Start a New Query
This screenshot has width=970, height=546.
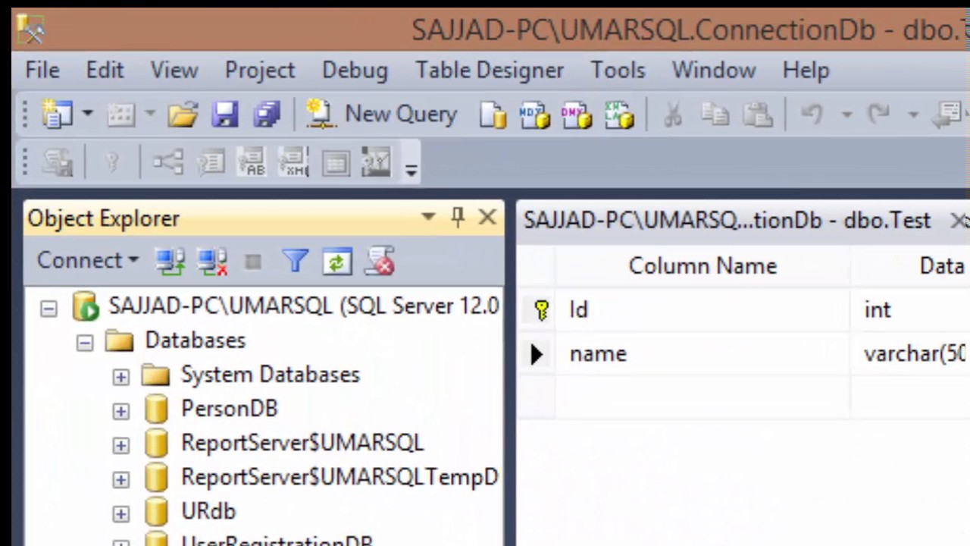tap(382, 115)
